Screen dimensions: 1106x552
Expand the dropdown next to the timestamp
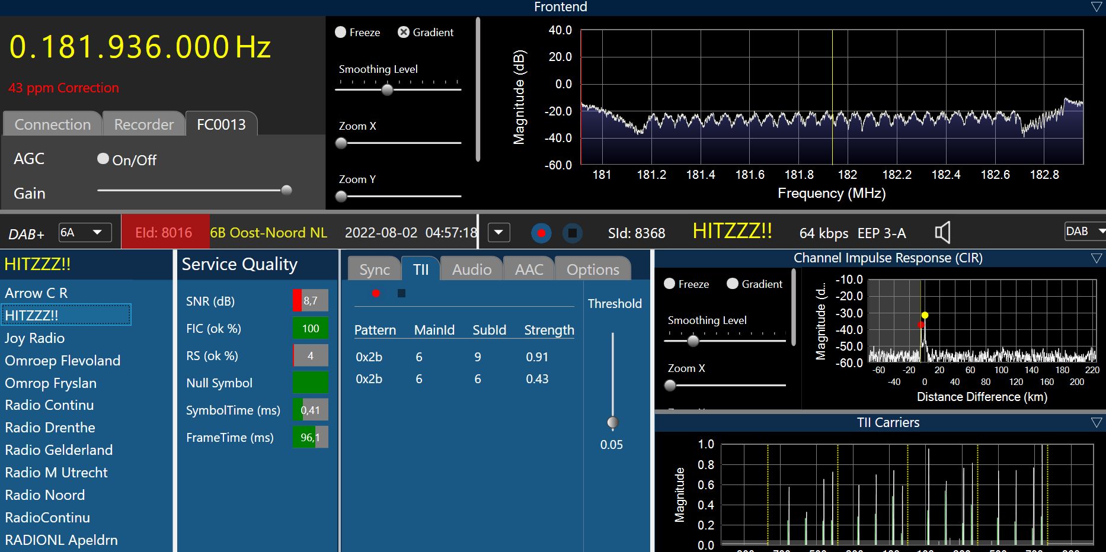click(498, 233)
